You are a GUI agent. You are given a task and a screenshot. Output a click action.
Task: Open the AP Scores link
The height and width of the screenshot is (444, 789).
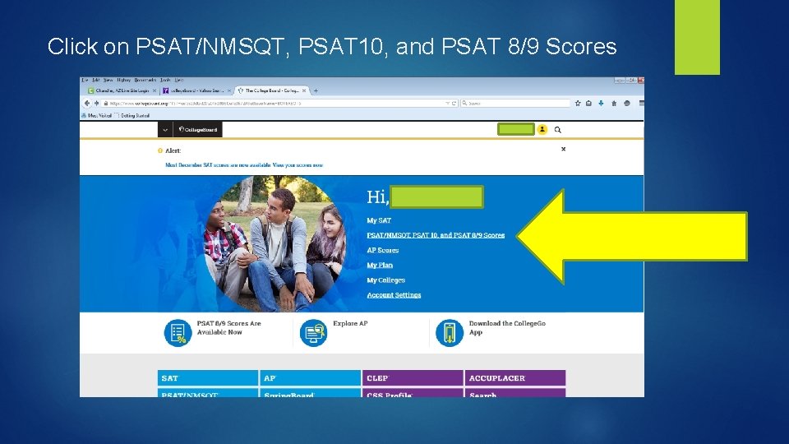pos(383,250)
